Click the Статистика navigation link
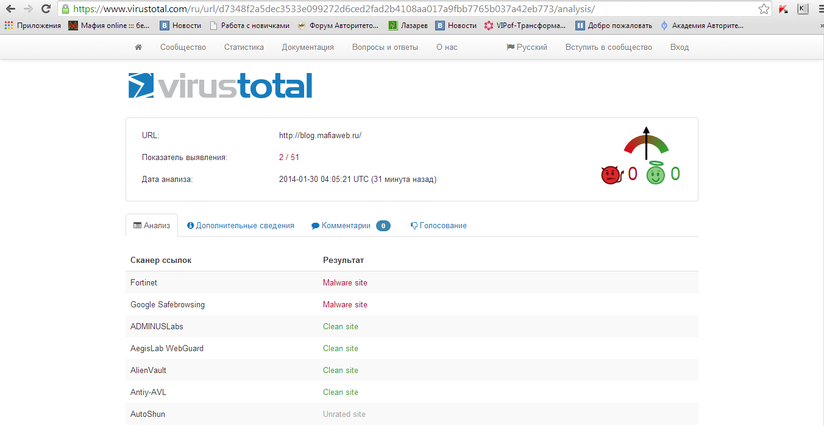 [x=244, y=47]
